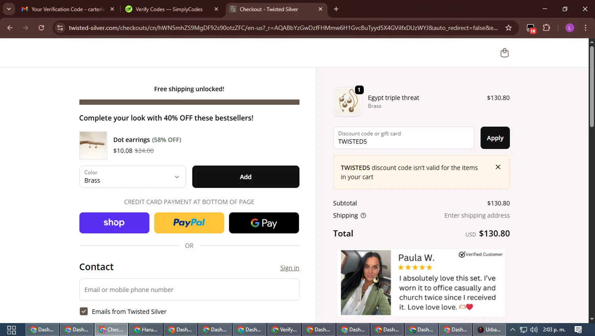Click the browser back arrow
Image resolution: width=595 pixels, height=336 pixels.
coord(10,28)
